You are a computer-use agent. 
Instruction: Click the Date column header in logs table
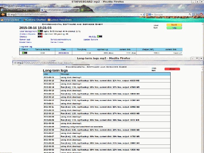coord(52,74)
